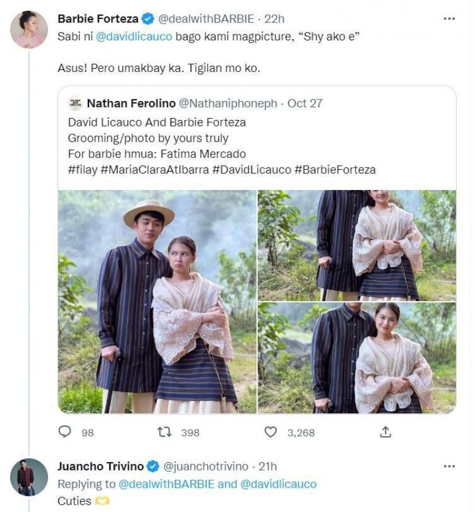Open Juancho Trivino profile avatar
The height and width of the screenshot is (512, 475).
(x=29, y=477)
